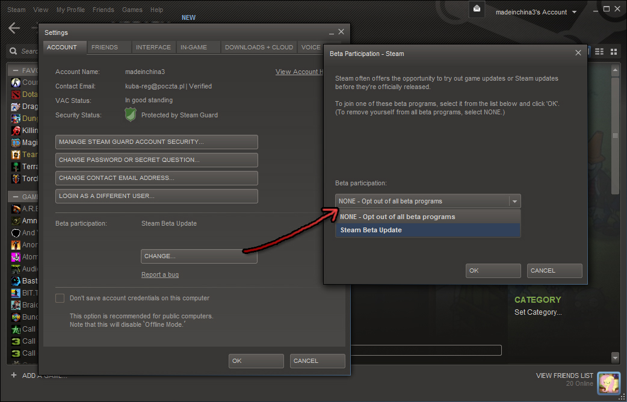Click scrollbar up arrow in Steam window

[x=615, y=71]
